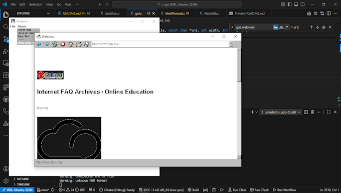Image resolution: width=341 pixels, height=193 pixels.
Task: Open the Selection menu
Action: tap(36, 5)
